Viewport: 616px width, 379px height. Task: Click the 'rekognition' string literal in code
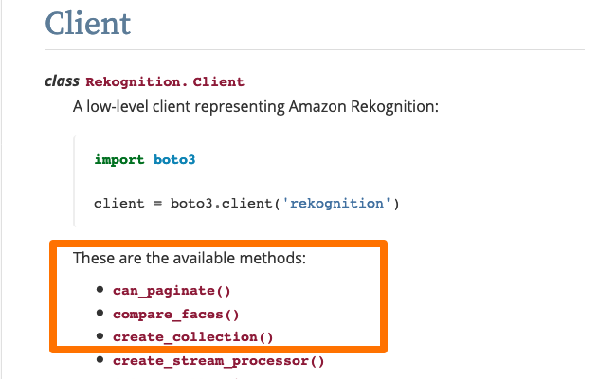pos(336,203)
